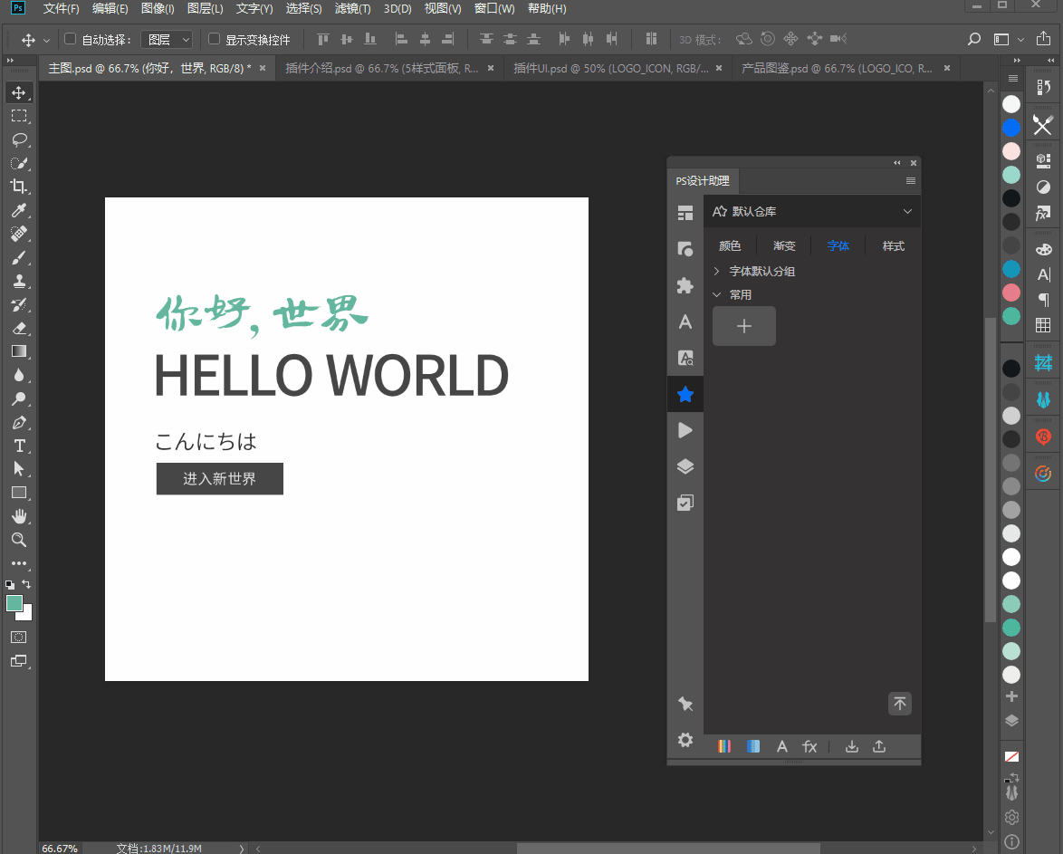
Task: Open the 文件(F) menu
Action: [x=61, y=9]
